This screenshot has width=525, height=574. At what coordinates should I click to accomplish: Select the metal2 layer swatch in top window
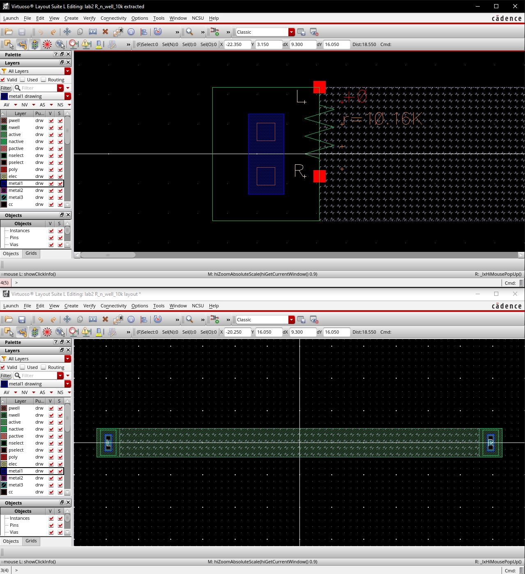point(4,191)
